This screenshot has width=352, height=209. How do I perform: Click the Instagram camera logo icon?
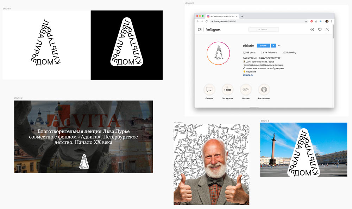pos(200,30)
